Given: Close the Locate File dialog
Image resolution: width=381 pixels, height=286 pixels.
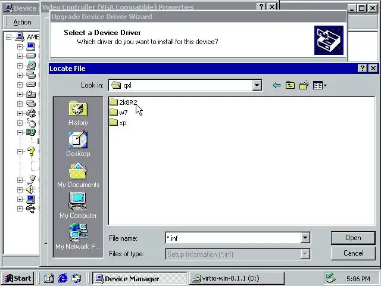Looking at the screenshot, I should click(373, 69).
